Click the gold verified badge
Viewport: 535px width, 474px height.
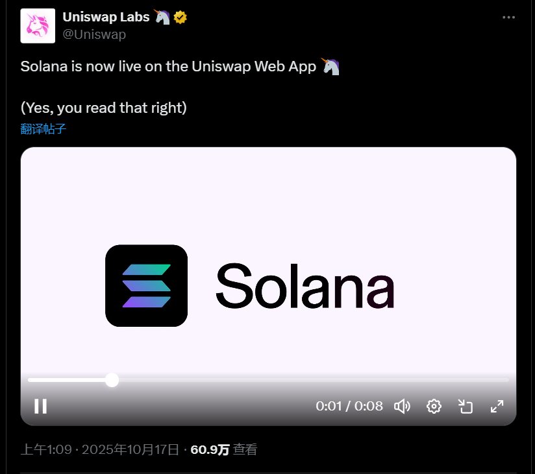(x=180, y=18)
